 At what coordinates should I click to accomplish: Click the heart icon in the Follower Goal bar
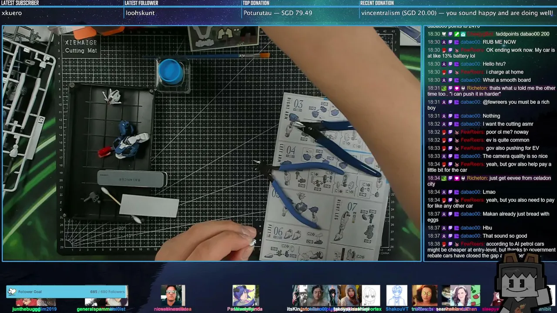click(12, 292)
